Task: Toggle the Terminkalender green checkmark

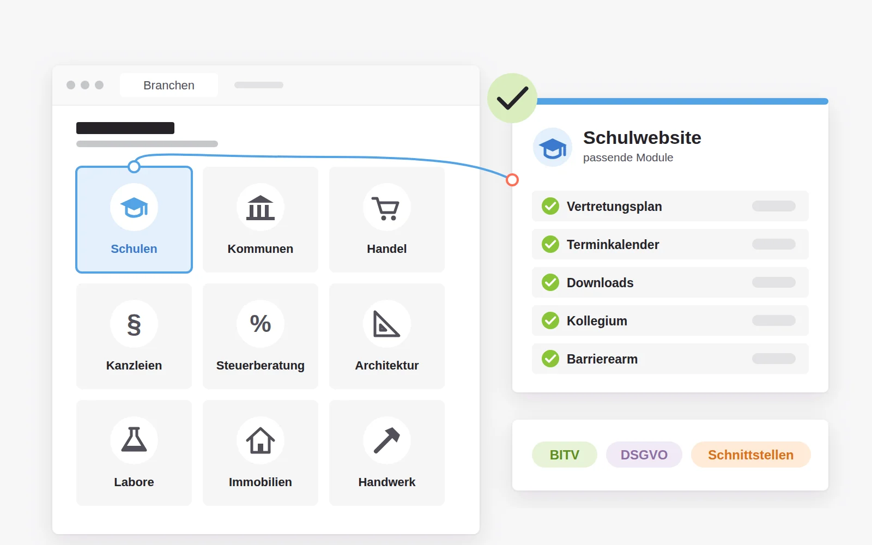Action: click(550, 244)
